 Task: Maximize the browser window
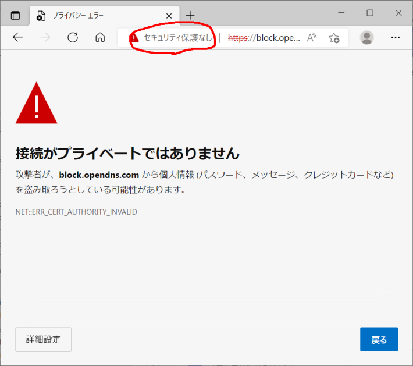(370, 13)
